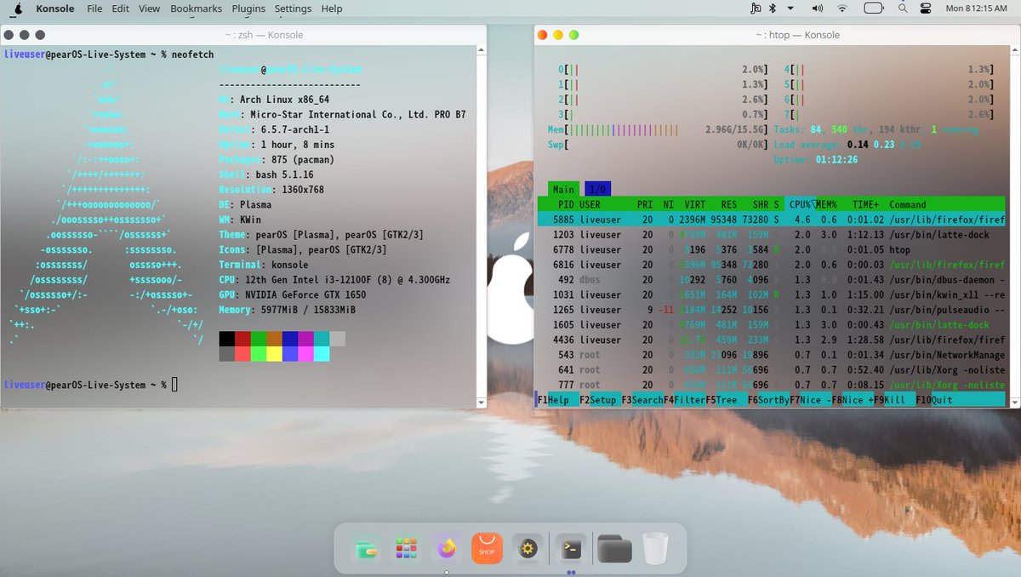The image size is (1021, 577).
Task: Open the dark folder icon in dock
Action: click(x=614, y=549)
